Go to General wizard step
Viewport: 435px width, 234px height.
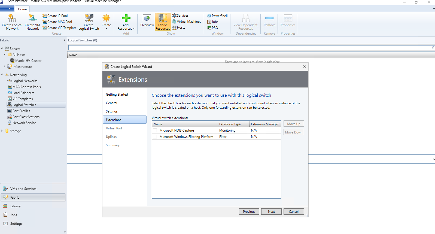click(111, 103)
